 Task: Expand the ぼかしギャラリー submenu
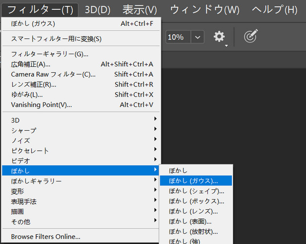[x=81, y=181]
